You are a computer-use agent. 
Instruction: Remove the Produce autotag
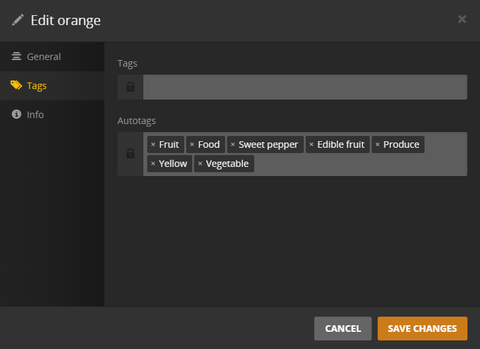[x=377, y=144]
